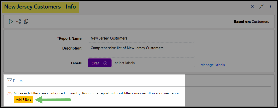Click the Add Filters button
The height and width of the screenshot is (108, 278).
pos(24,100)
